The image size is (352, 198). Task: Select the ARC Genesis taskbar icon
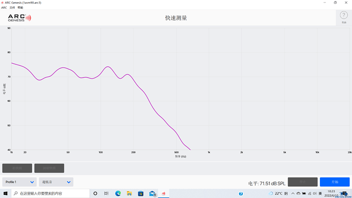(x=164, y=193)
